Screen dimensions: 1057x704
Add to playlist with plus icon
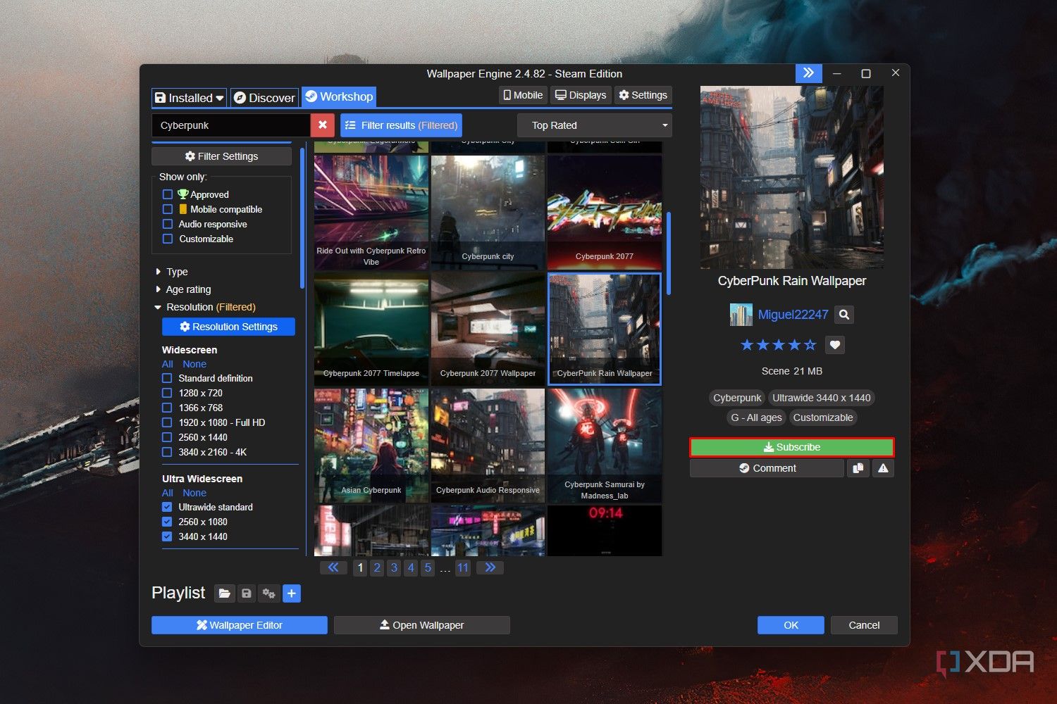pyautogui.click(x=292, y=593)
